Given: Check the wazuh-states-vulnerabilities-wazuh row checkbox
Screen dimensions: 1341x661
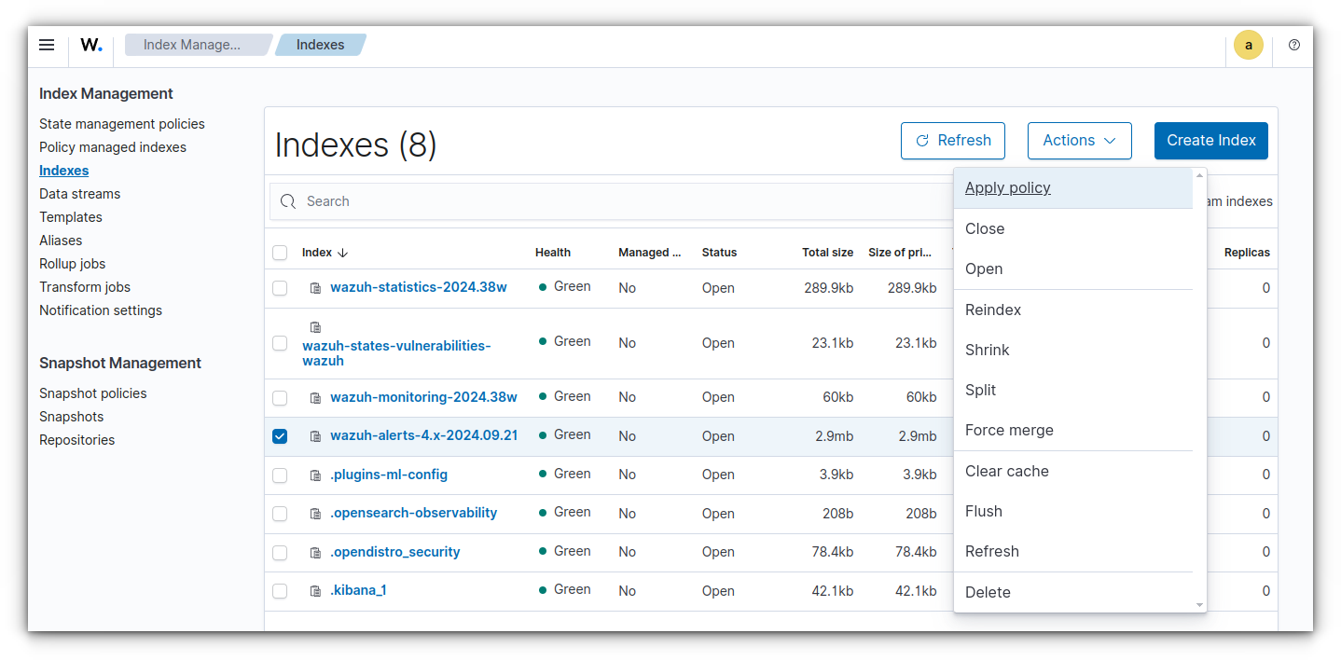Looking at the screenshot, I should [x=280, y=343].
